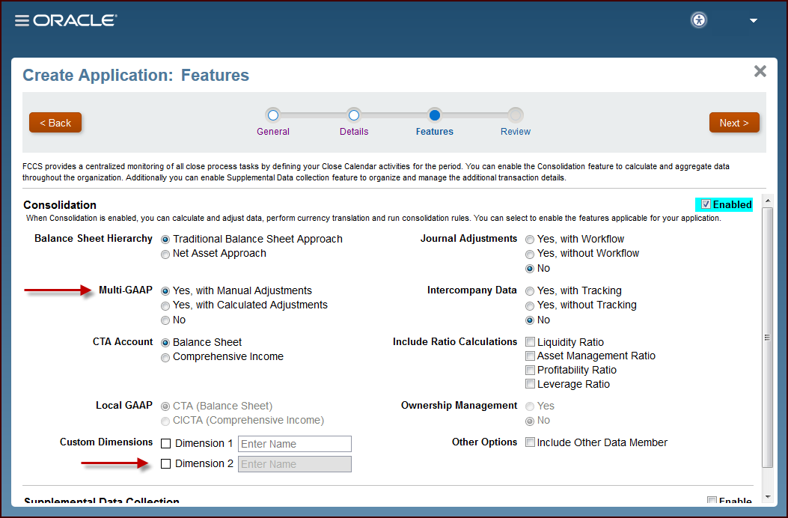Set Intercompany Data to No
This screenshot has width=788, height=518.
530,320
